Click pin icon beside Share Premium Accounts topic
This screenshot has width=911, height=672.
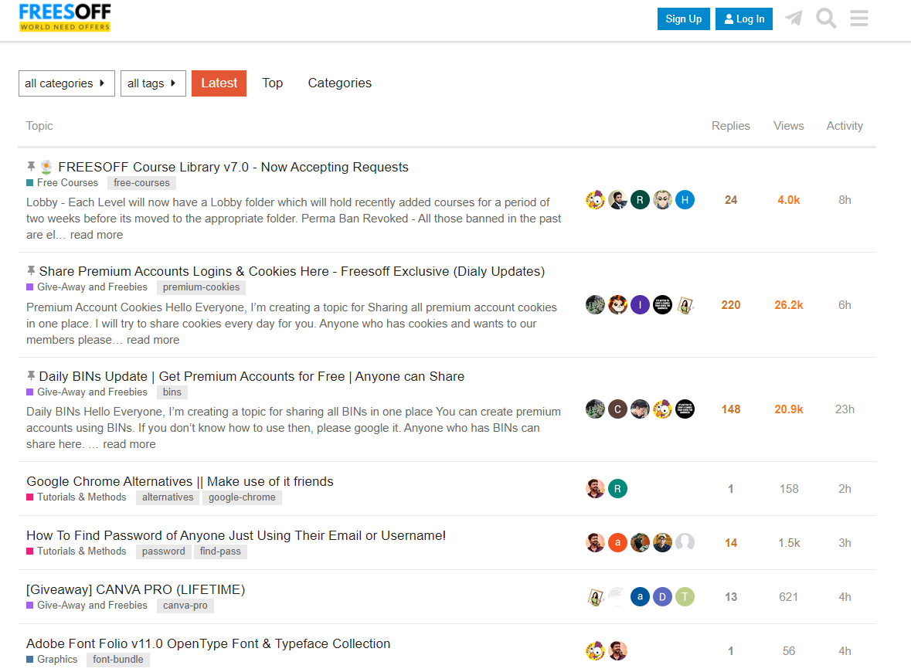coord(32,270)
